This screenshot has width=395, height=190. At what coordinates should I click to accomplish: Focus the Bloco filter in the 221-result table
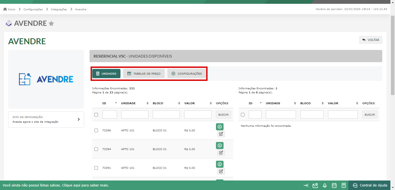tap(166, 115)
